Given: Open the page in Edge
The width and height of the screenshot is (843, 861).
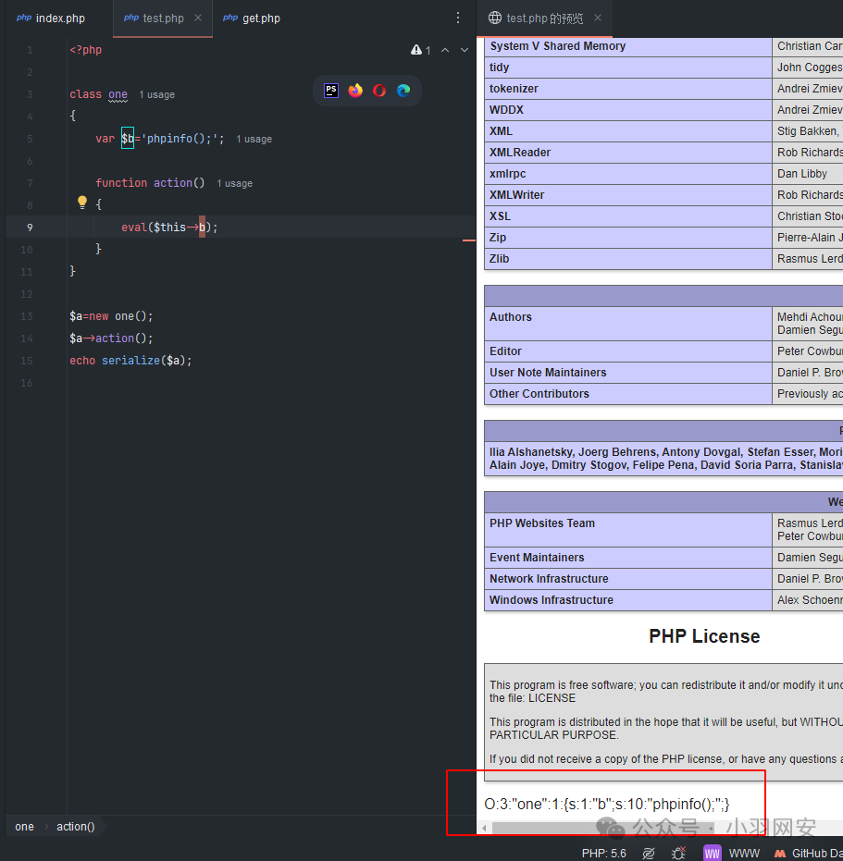Looking at the screenshot, I should (403, 91).
